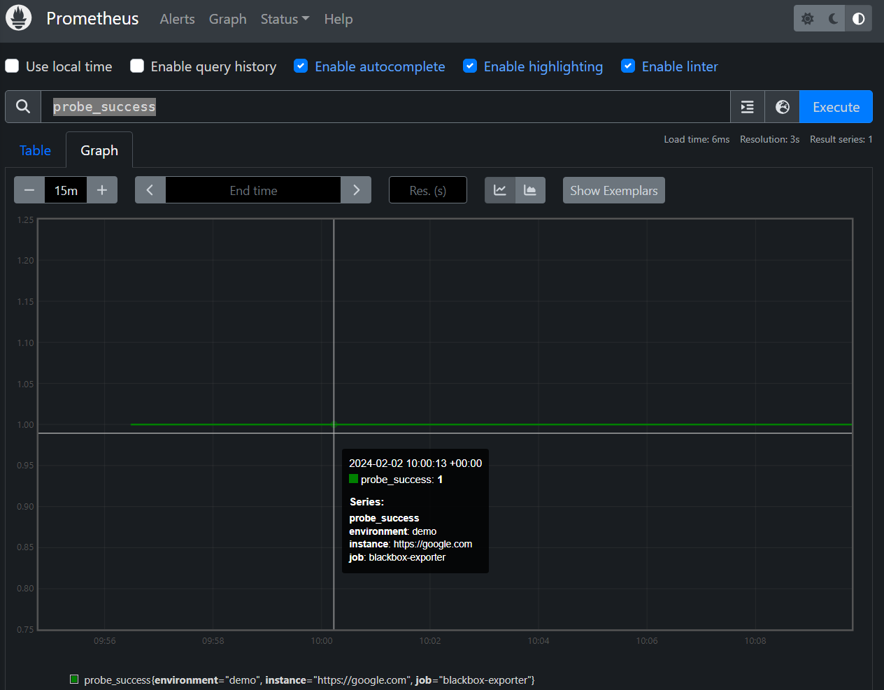Screen dimensions: 884x690
Task: Show unstacked line graph
Action: 500,190
